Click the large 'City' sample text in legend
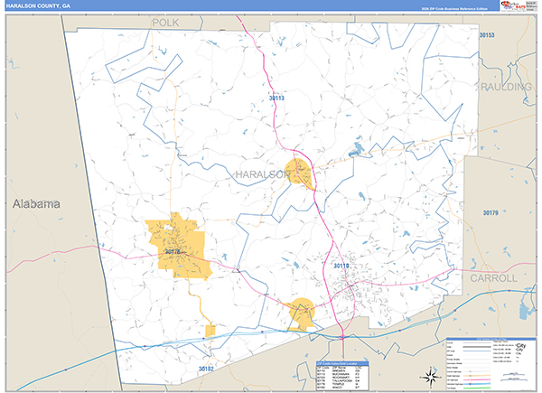 521,346
